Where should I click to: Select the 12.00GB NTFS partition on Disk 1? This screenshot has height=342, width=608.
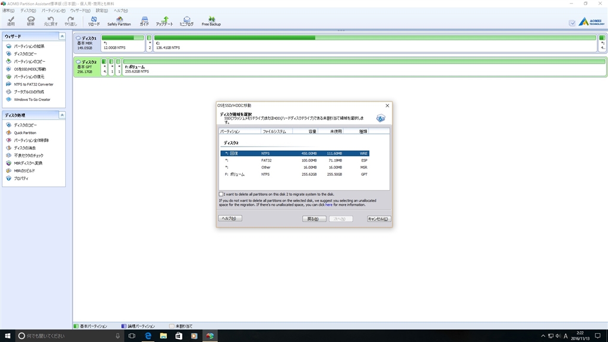coord(123,43)
